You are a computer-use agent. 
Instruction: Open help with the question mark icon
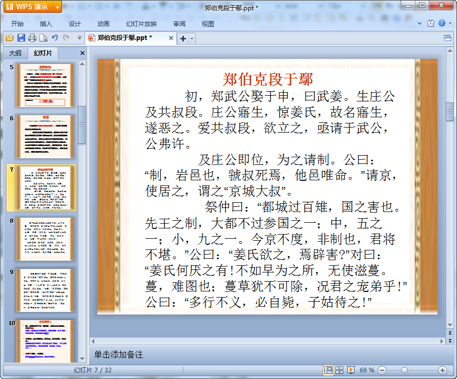pyautogui.click(x=442, y=23)
